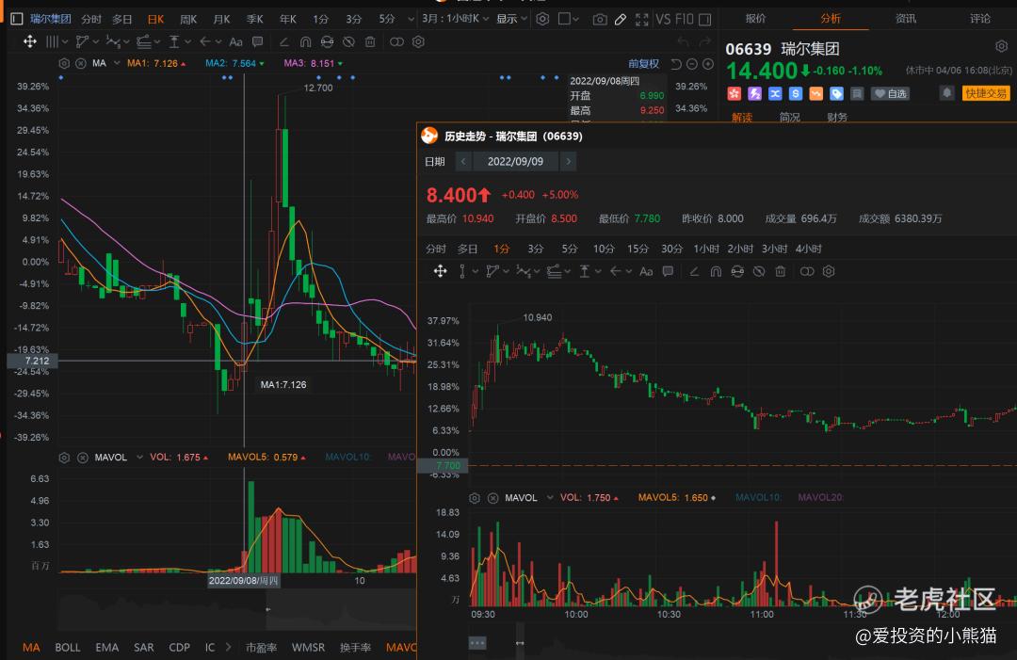Viewport: 1017px width, 660px height.
Task: Hide drawings in history window toolbar
Action: click(x=759, y=272)
